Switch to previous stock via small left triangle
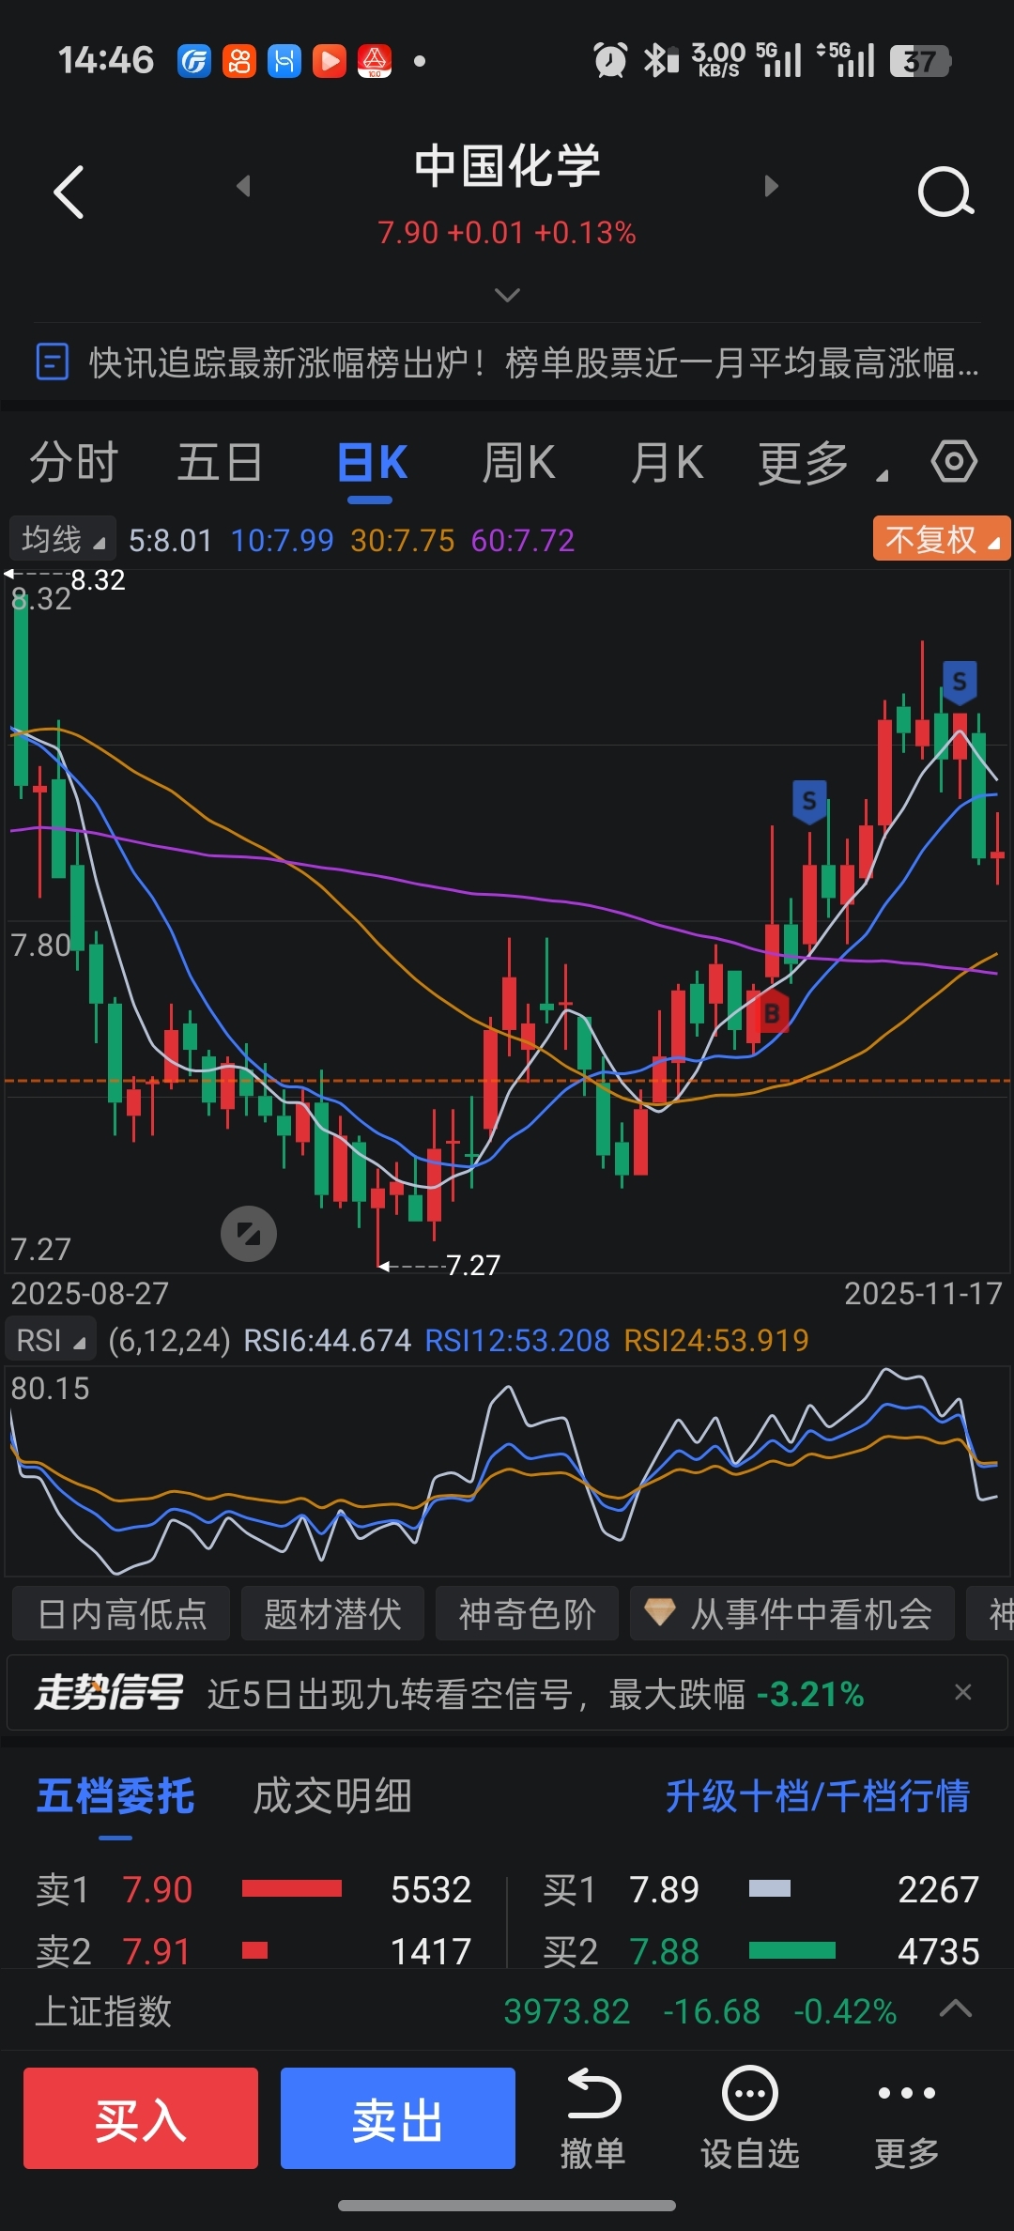 point(243,186)
